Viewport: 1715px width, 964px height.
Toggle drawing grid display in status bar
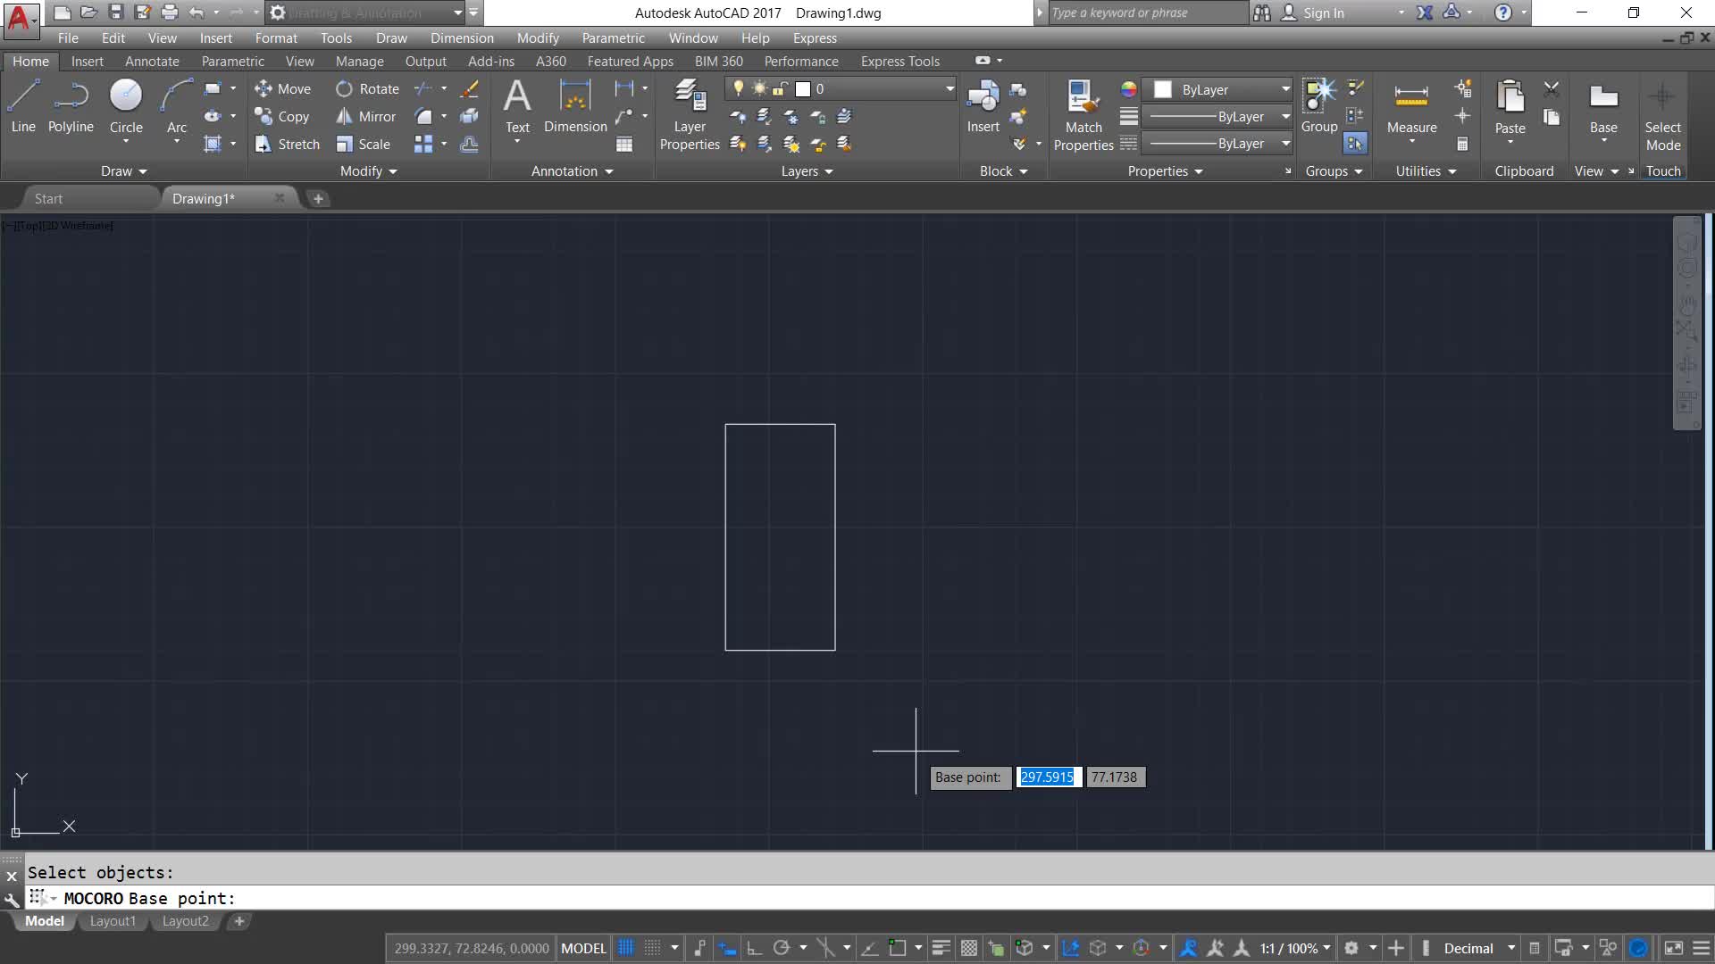point(626,948)
